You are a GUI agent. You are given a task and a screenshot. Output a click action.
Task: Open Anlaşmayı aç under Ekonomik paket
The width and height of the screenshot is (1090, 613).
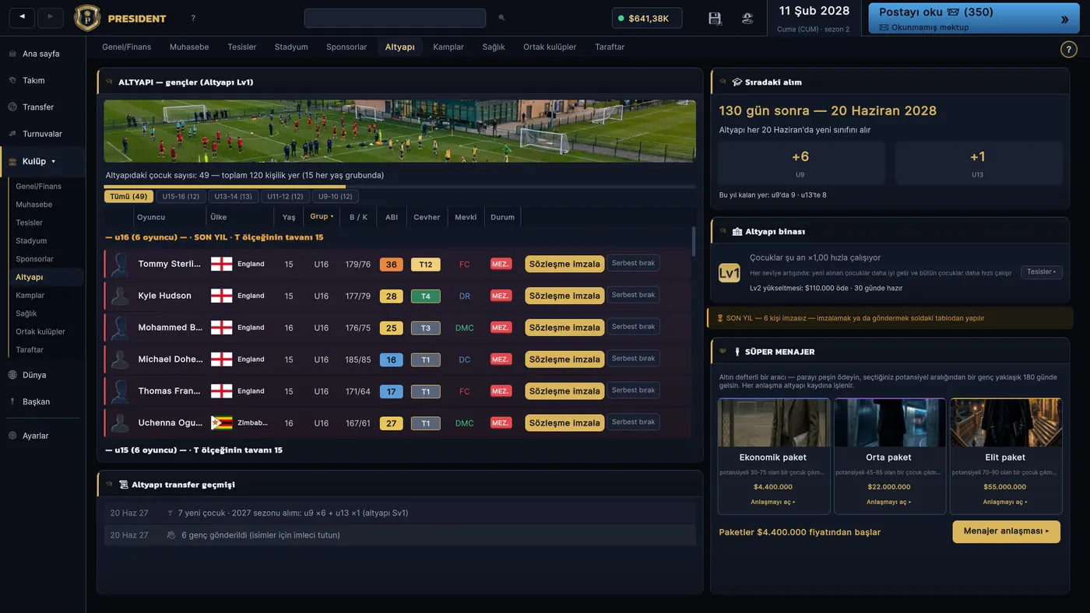772,502
